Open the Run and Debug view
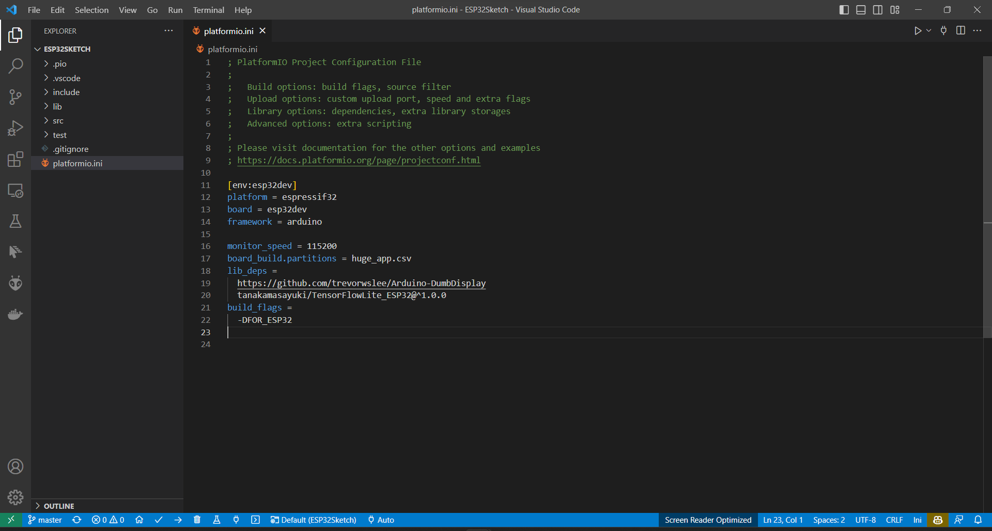Viewport: 992px width, 531px height. point(15,128)
